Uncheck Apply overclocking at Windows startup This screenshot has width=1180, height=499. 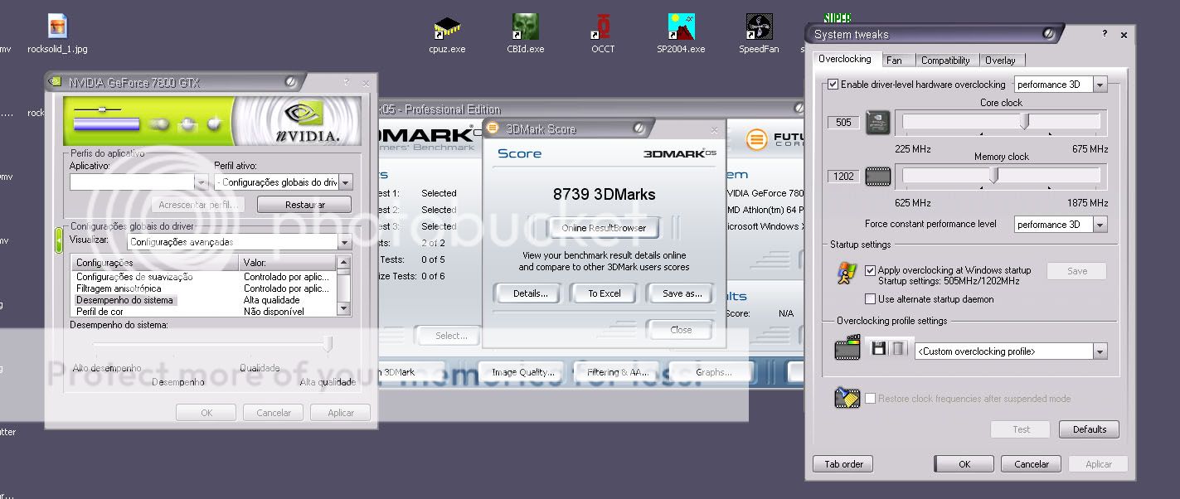click(870, 270)
